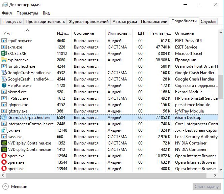Select the explorer.exe process name
Image resolution: width=224 pixels, height=194 pixels.
click(18, 60)
